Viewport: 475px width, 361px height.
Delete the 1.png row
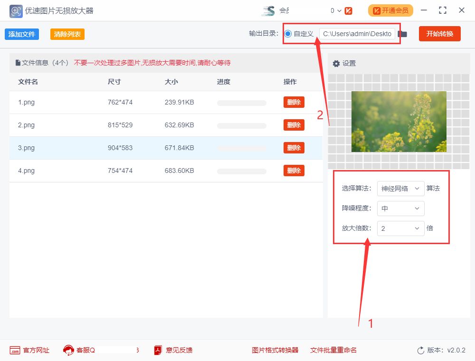click(x=294, y=102)
